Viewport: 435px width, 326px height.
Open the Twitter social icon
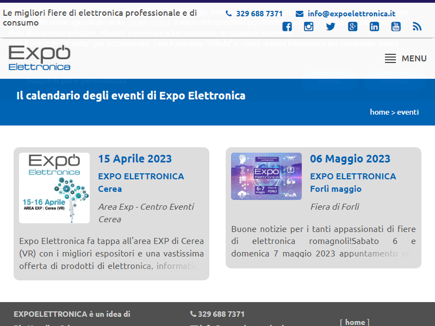(x=331, y=27)
